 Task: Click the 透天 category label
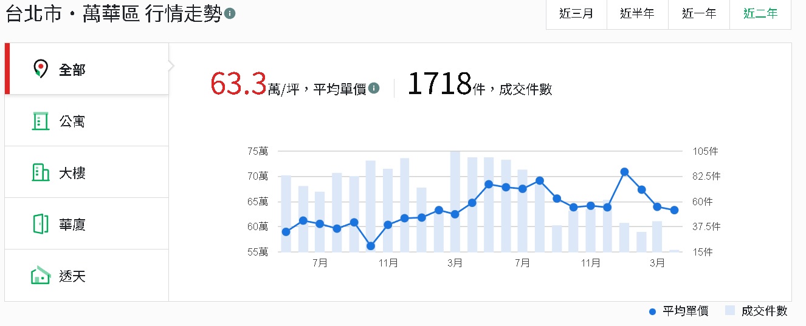pos(72,277)
